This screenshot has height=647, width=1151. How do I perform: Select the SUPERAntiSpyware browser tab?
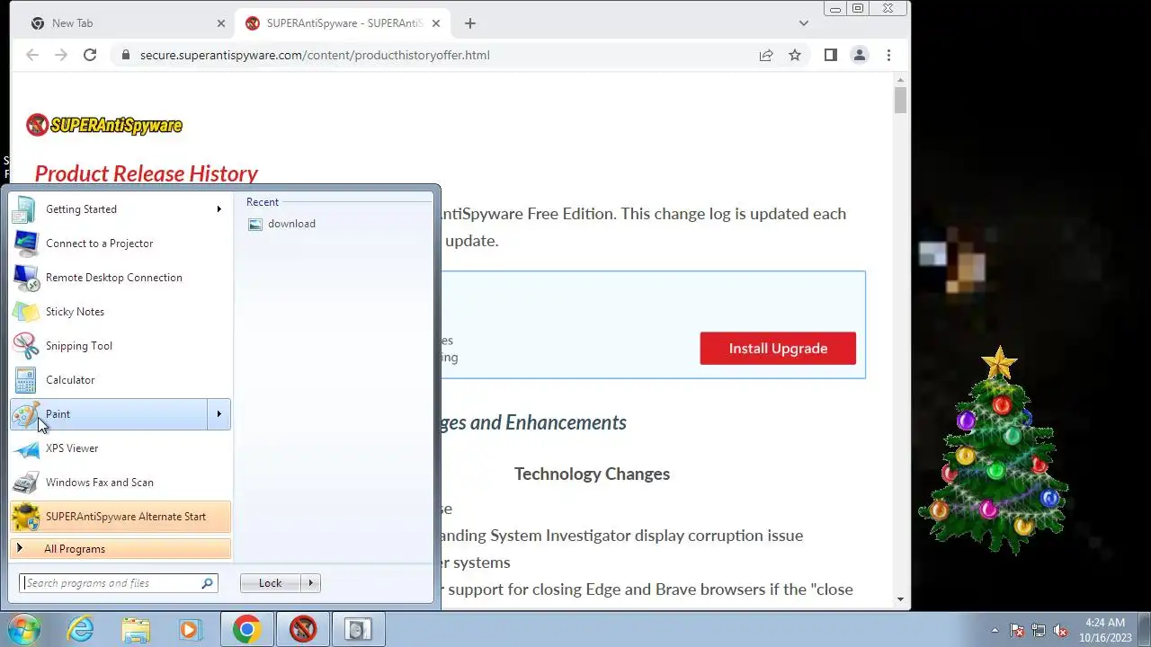tap(344, 23)
